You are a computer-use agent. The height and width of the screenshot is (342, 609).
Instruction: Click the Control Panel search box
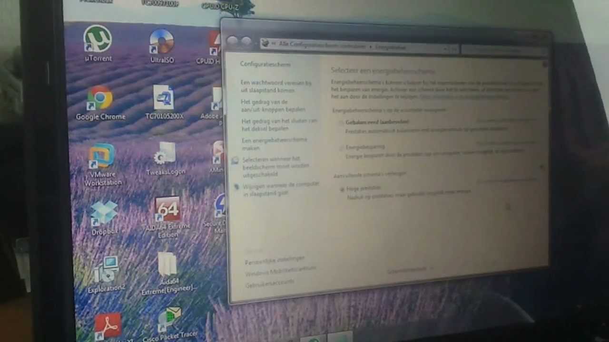tap(504, 49)
